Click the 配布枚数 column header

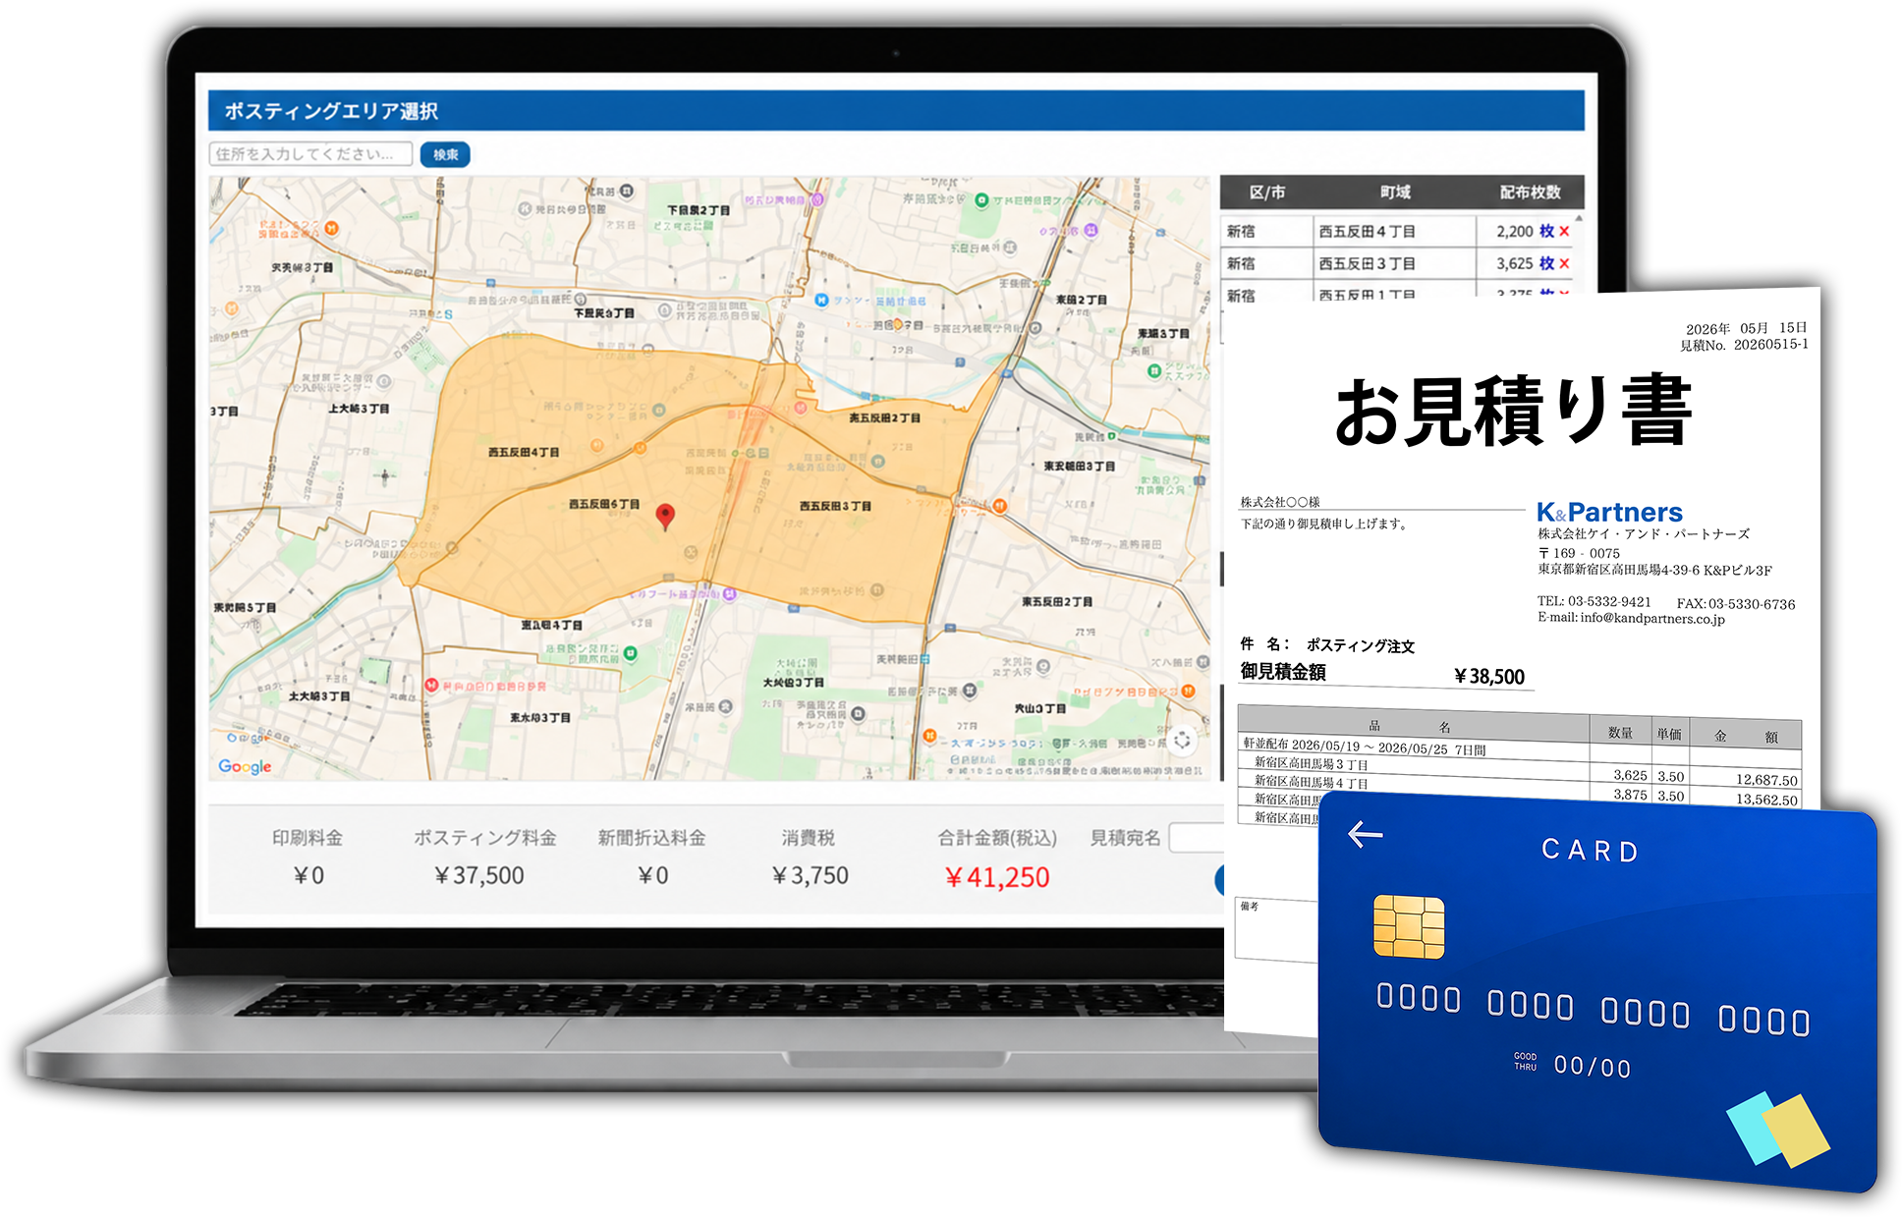click(1530, 193)
